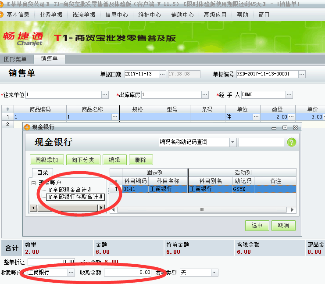The height and width of the screenshot is (284, 325).
Task: Click the 收款金额 amount field
Action: tap(128, 273)
